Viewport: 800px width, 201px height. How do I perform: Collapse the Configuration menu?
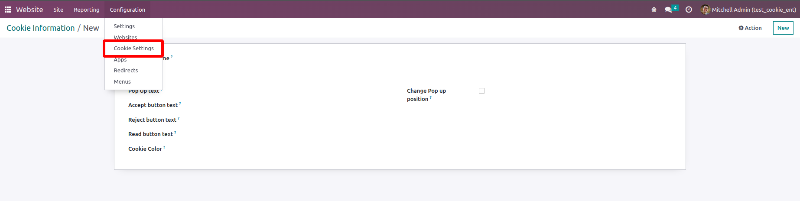pyautogui.click(x=127, y=10)
